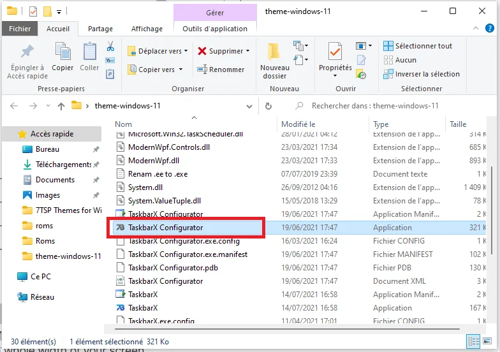Open the Ouvrir dropdown in ribbon
The width and height of the screenshot is (500, 352).
364,46
